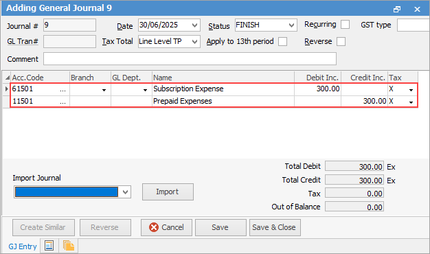This screenshot has height=254, width=430.
Task: Open the orange stacked-pages tab icon
Action: 69,246
